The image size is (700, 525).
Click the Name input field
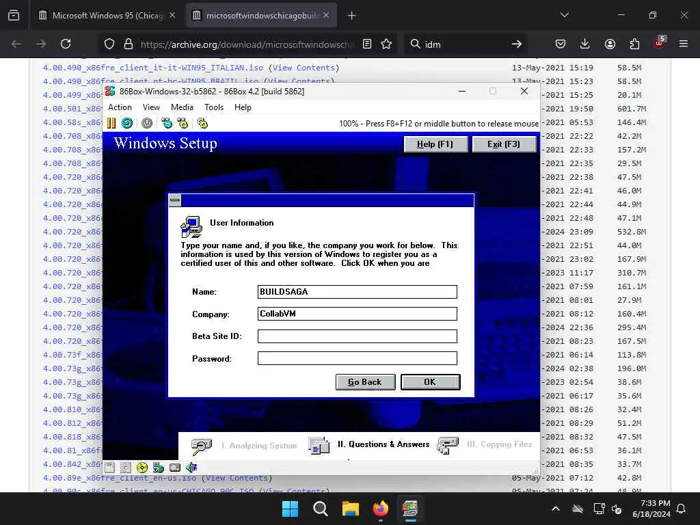point(357,291)
